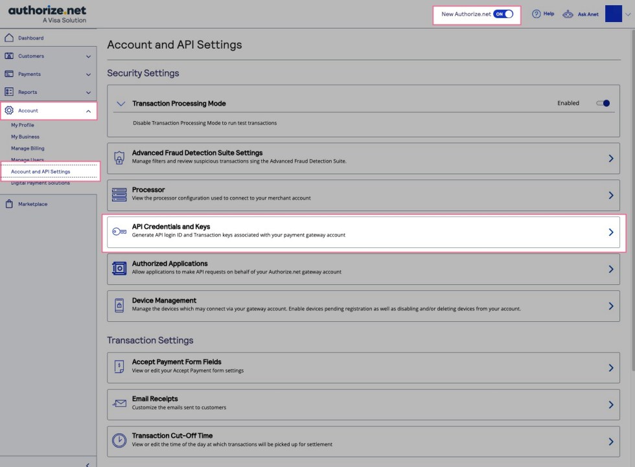Image resolution: width=635 pixels, height=467 pixels.
Task: Click the Help question mark icon
Action: (x=537, y=14)
